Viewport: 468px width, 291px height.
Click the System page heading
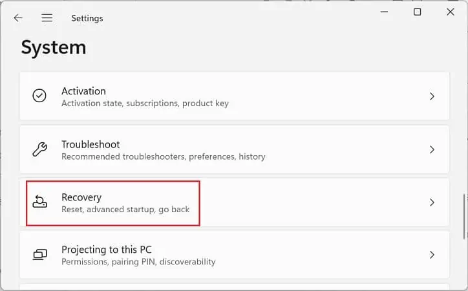(x=54, y=48)
